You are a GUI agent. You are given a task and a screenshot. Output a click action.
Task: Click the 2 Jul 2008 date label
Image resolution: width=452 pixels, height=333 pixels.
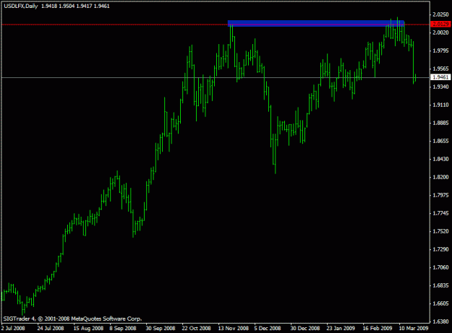(13, 328)
